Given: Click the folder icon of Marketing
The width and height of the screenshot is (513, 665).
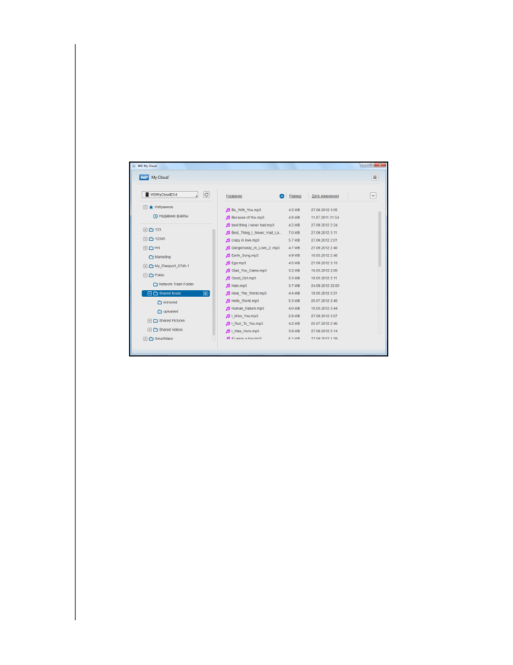Looking at the screenshot, I should pos(151,257).
